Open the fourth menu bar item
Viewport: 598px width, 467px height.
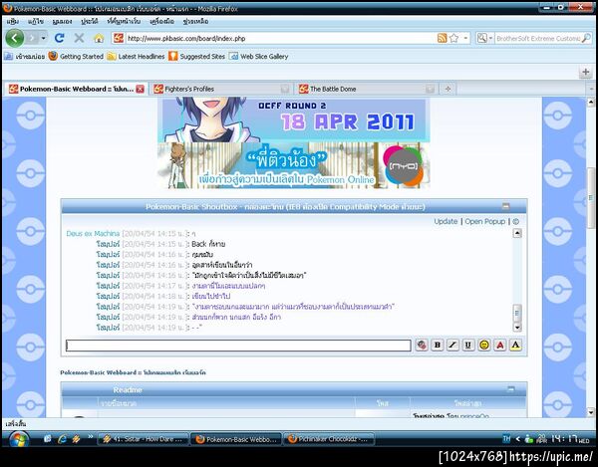coord(90,21)
